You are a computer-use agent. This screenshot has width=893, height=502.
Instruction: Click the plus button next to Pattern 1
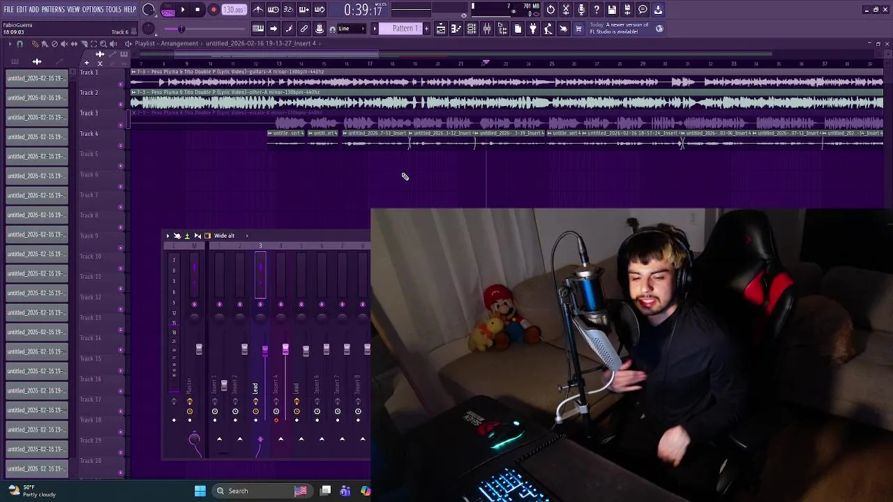click(x=427, y=29)
